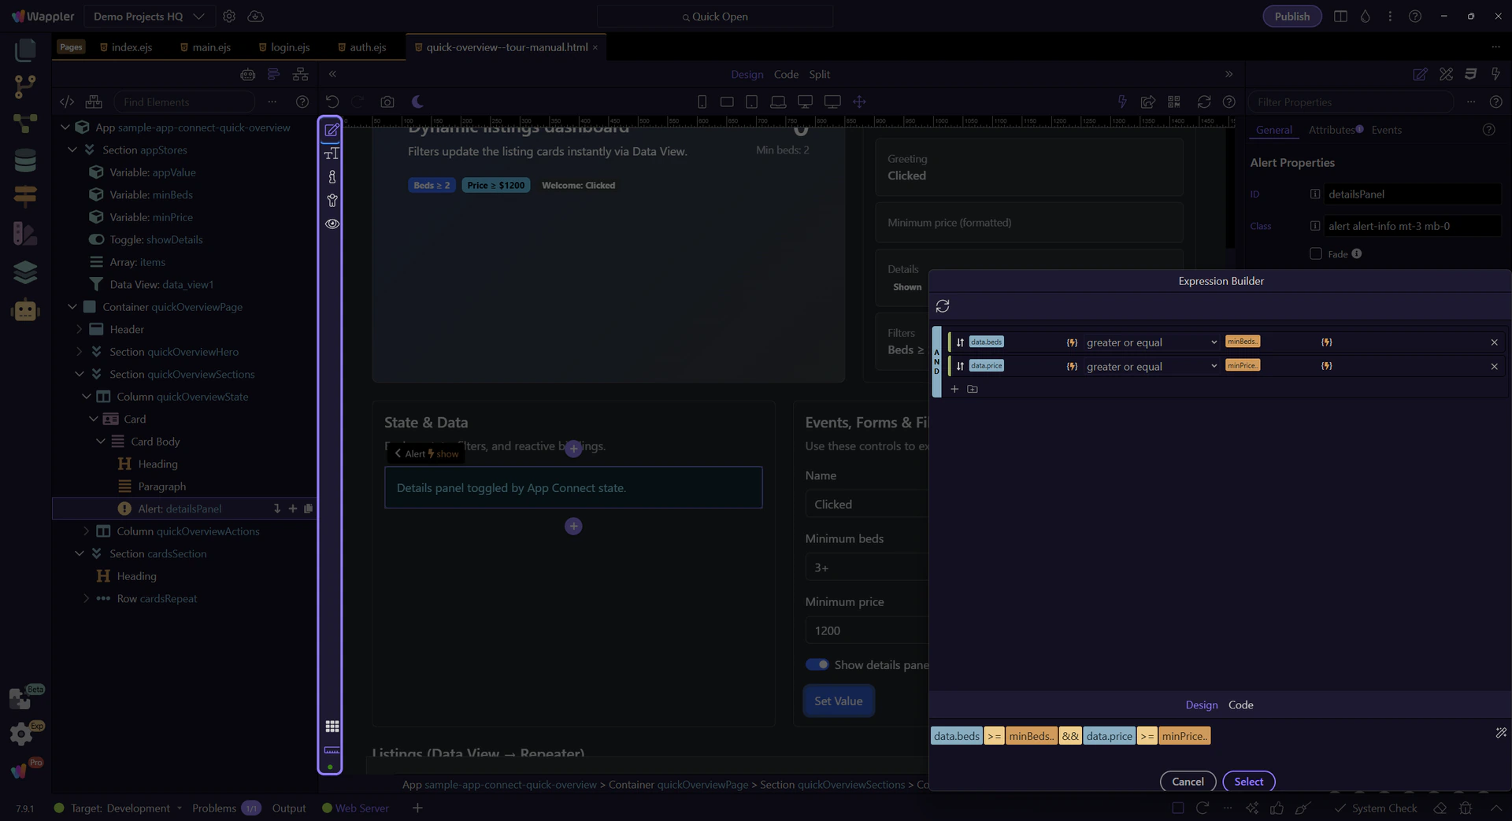Enable the Fade checkbox
Image resolution: width=1512 pixels, height=821 pixels.
point(1315,253)
